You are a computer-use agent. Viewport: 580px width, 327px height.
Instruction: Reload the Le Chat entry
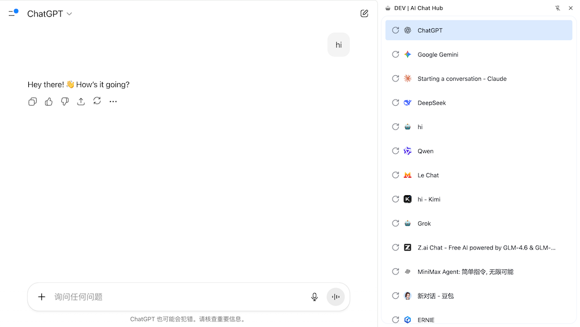[x=395, y=175]
